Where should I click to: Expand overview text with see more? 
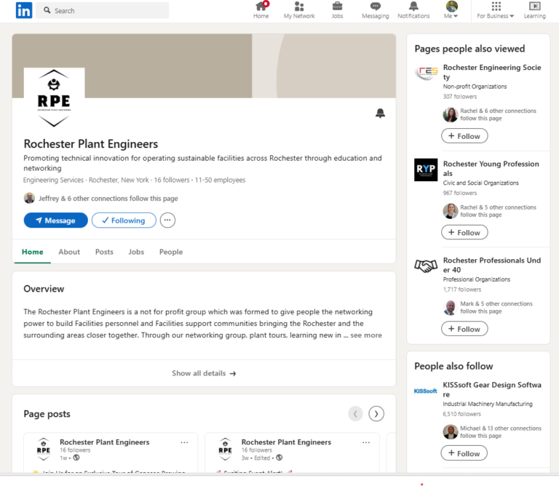click(366, 335)
